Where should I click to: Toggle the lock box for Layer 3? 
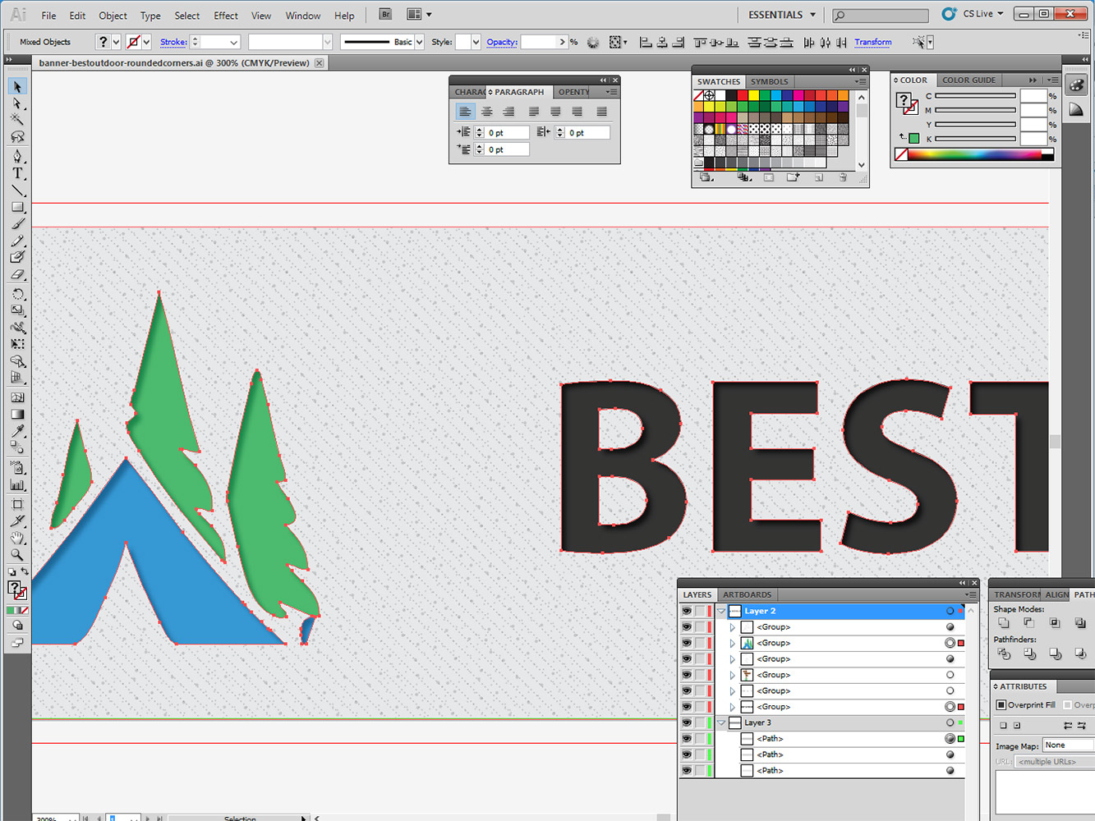point(700,722)
